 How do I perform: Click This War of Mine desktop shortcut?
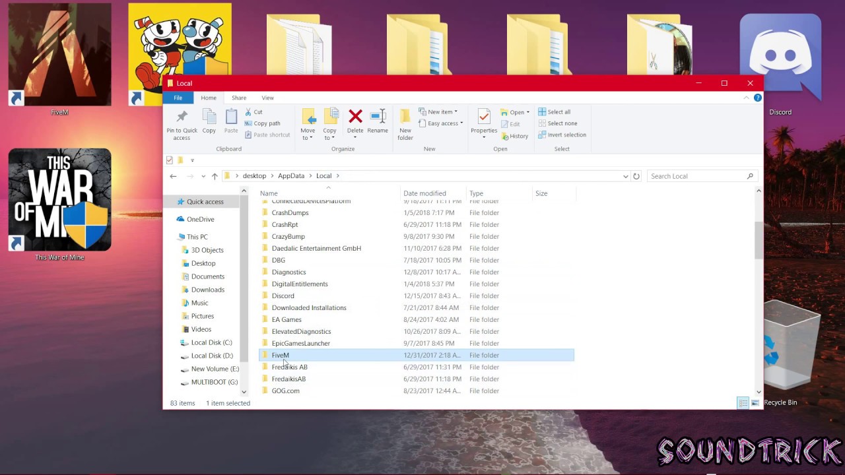click(59, 205)
